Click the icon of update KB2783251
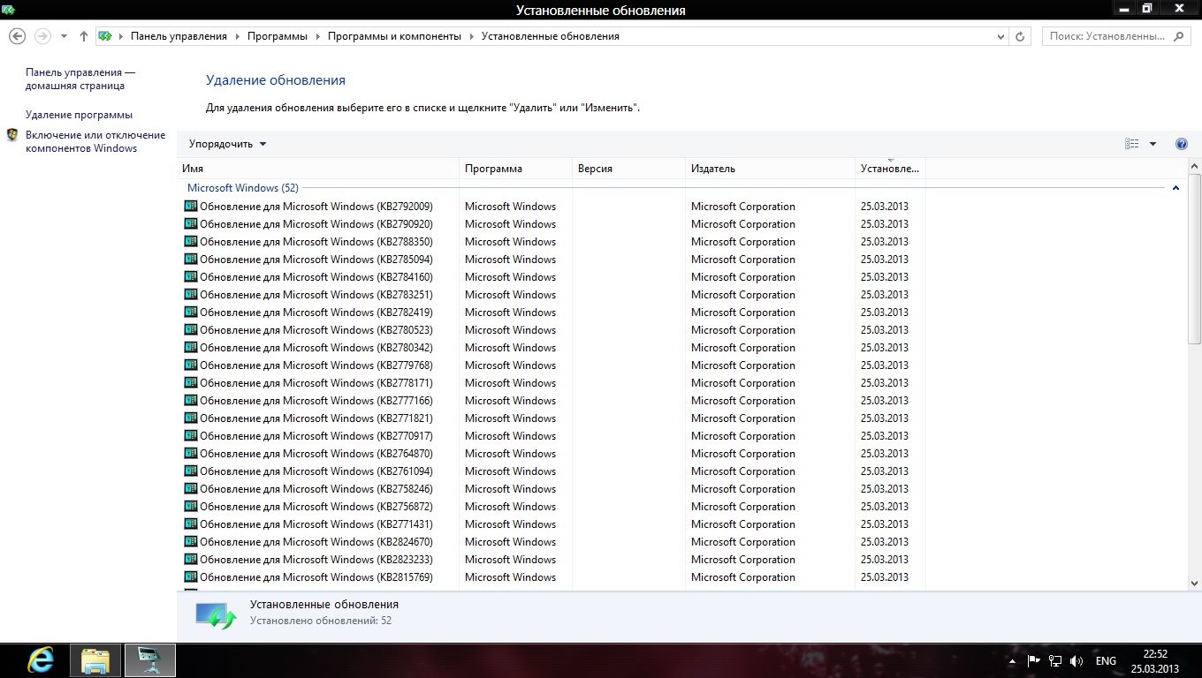This screenshot has height=678, width=1202. coord(190,294)
